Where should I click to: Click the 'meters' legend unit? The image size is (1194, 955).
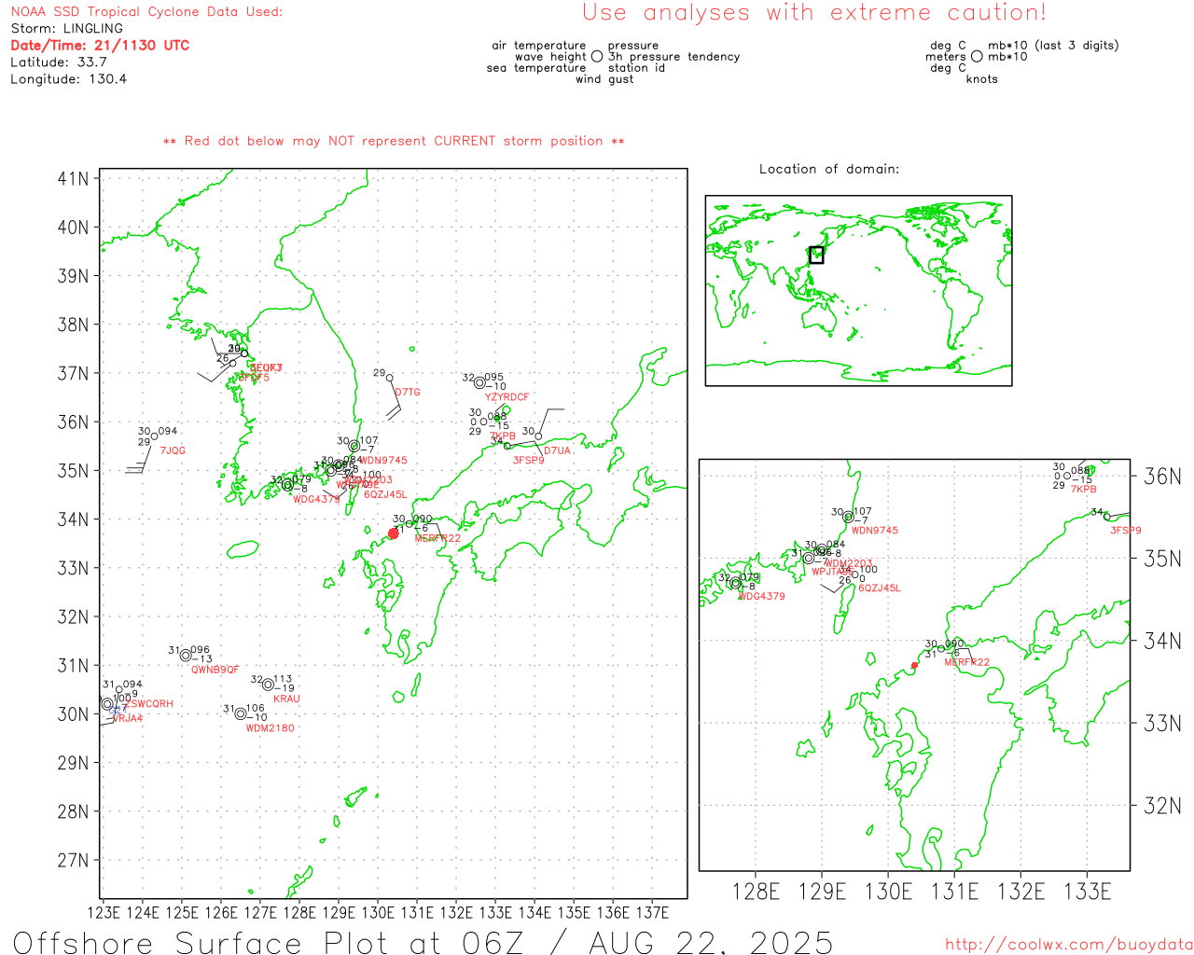[x=946, y=57]
